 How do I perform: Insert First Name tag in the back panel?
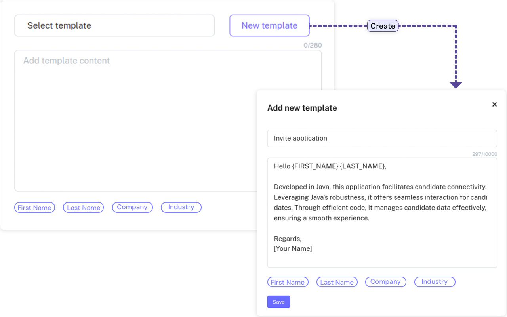coord(34,207)
